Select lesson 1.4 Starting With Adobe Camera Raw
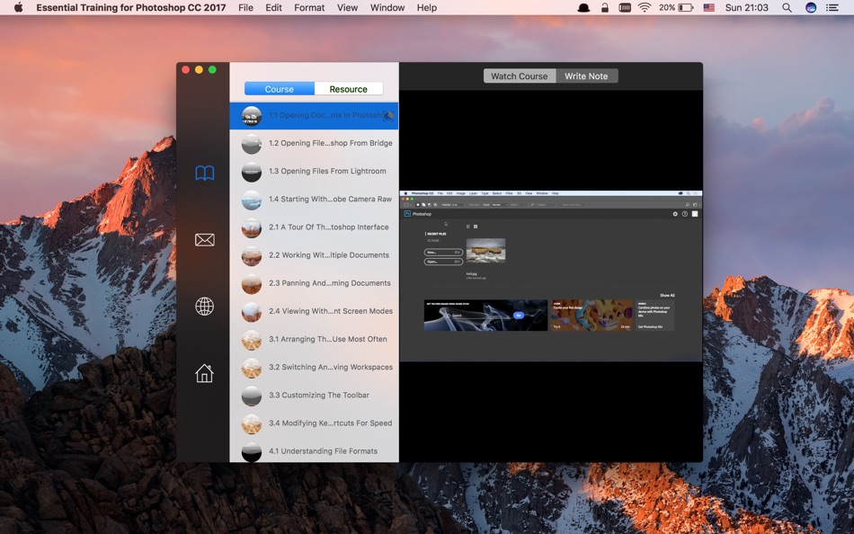The width and height of the screenshot is (854, 534). tap(314, 200)
